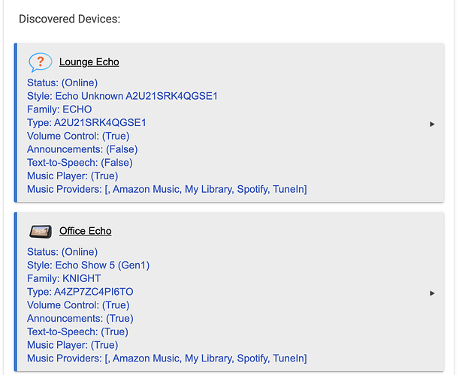The image size is (459, 375).
Task: Click Office Echo Text-to-Speech True line
Action: click(77, 331)
